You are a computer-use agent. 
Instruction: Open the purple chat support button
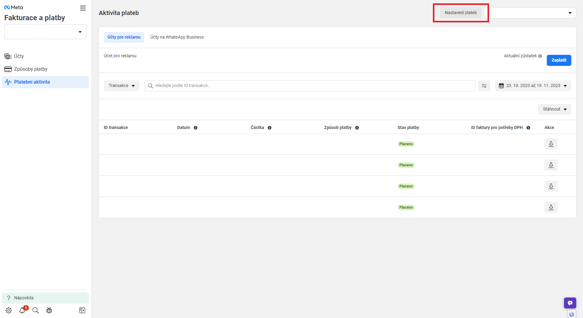[570, 303]
